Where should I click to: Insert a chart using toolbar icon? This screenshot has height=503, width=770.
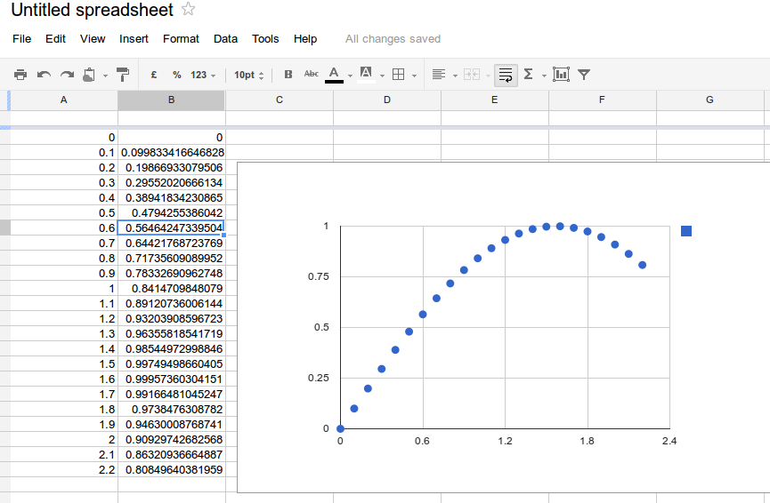561,75
